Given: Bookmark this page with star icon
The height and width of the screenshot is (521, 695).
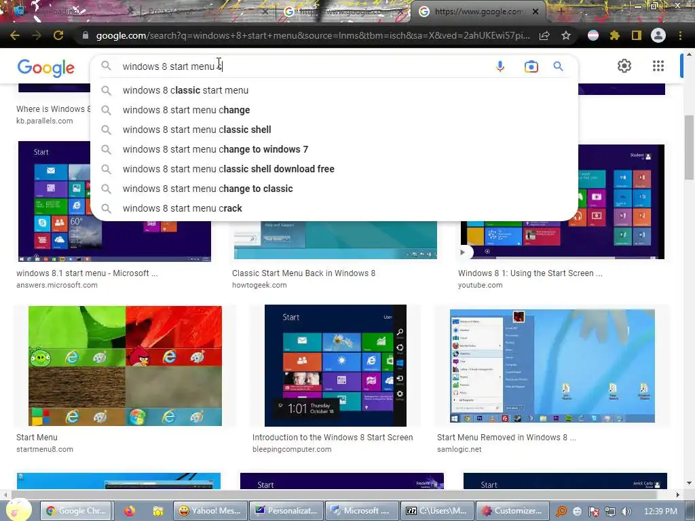Looking at the screenshot, I should [566, 35].
